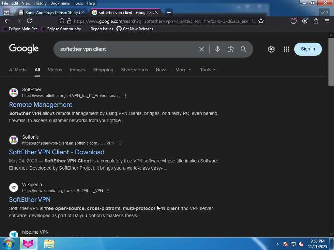Open Eclipse Main Site bookmark

20,29
